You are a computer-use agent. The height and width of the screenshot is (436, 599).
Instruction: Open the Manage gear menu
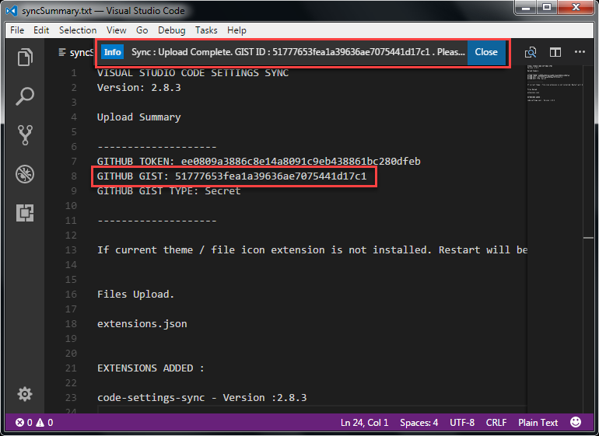[x=25, y=394]
